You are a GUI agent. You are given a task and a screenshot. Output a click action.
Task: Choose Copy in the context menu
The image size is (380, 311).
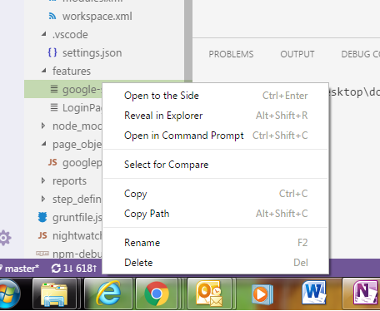216,194
